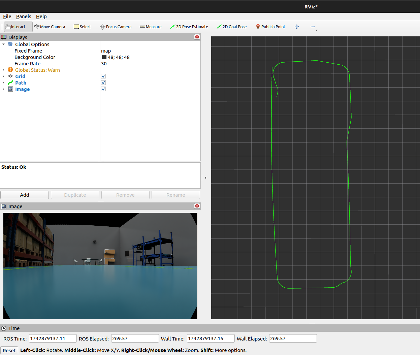Choose the Select tool in toolbar
The height and width of the screenshot is (355, 420).
pyautogui.click(x=83, y=27)
